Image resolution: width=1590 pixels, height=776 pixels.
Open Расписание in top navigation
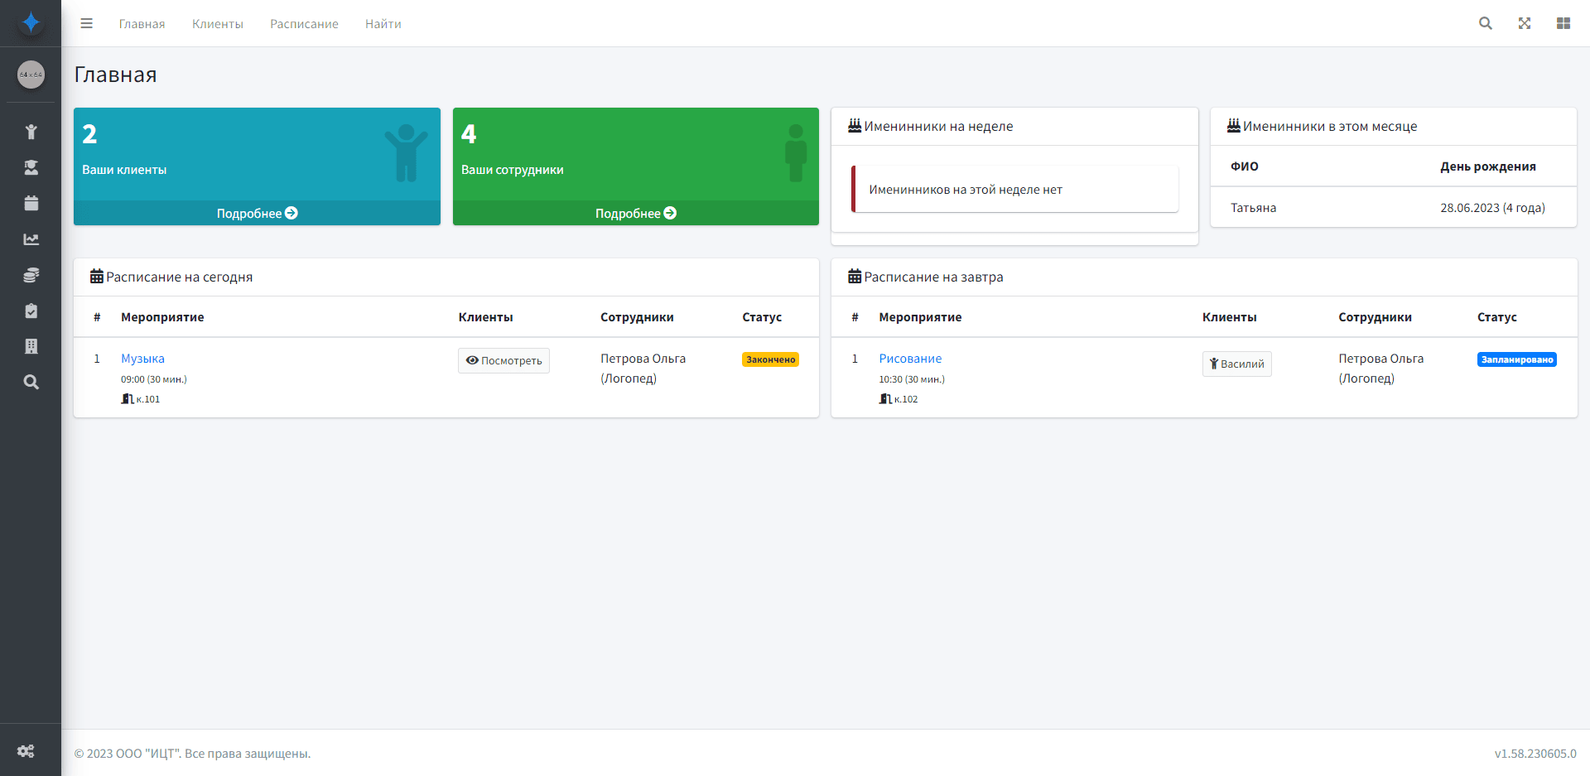[x=304, y=24]
